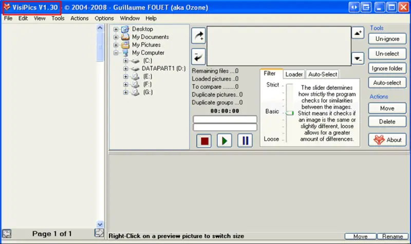Click the Move button under Actions
The width and height of the screenshot is (411, 244).
pyautogui.click(x=387, y=108)
